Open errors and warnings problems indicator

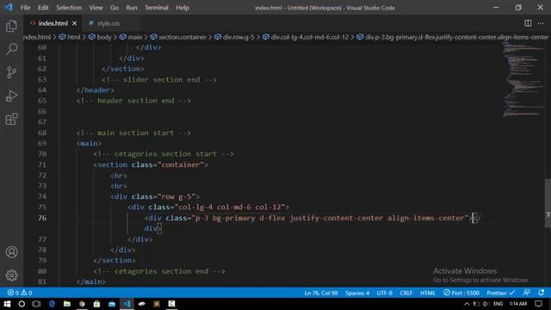[x=20, y=293]
